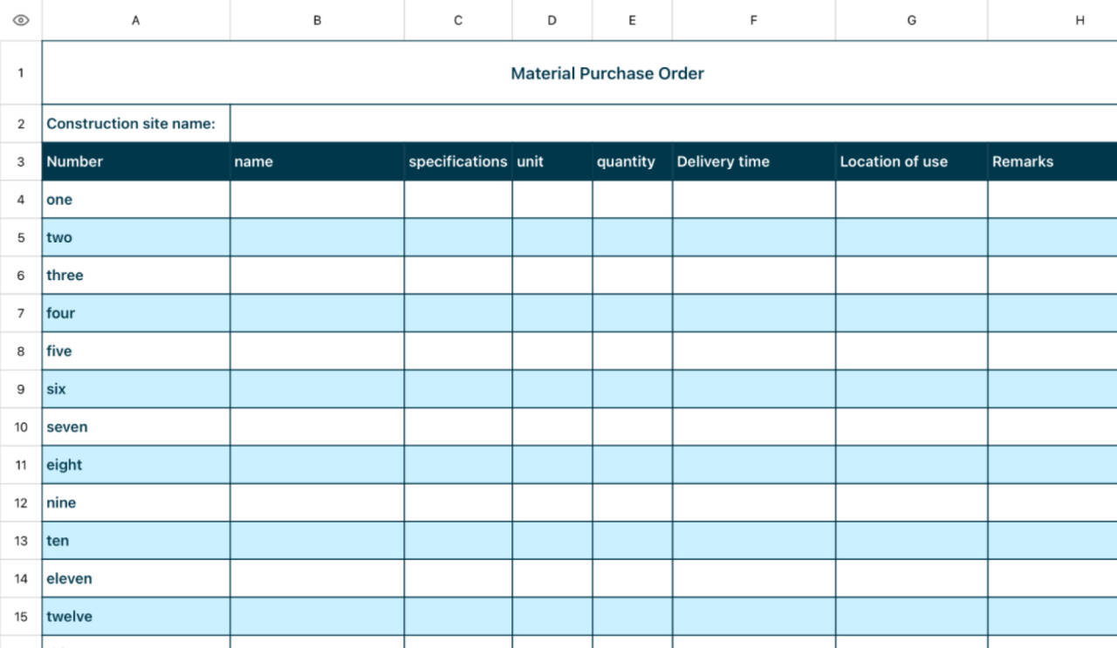
Task: Click the cell containing 'two'
Action: point(136,237)
